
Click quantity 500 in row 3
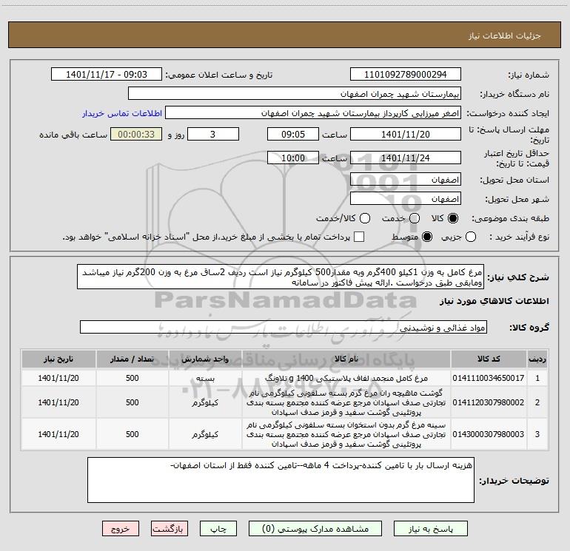133,434
